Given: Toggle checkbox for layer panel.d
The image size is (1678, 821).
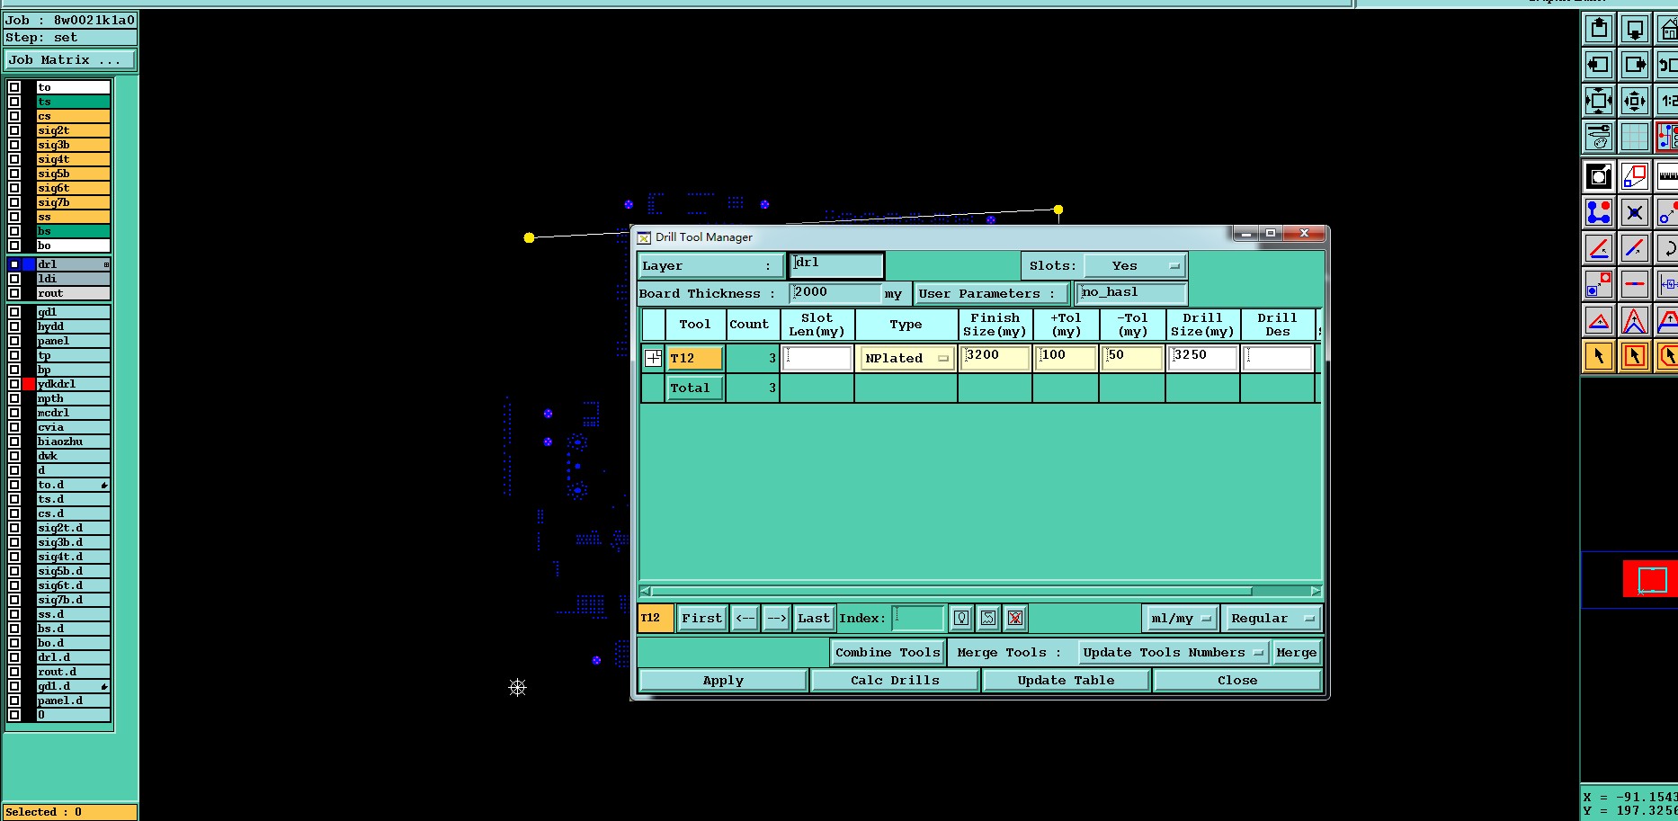Looking at the screenshot, I should 14,701.
